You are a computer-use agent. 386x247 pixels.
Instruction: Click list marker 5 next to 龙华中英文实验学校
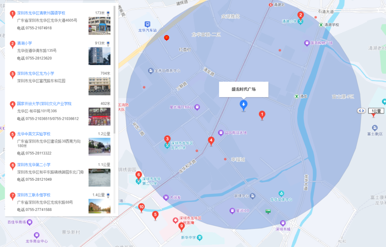pos(12,135)
